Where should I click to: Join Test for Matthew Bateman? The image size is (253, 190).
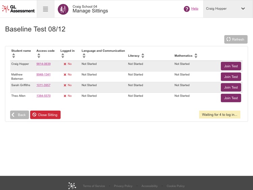231,77
